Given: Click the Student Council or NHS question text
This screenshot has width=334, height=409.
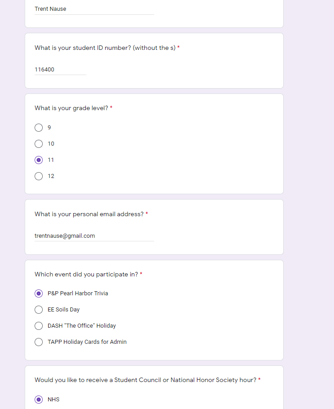Looking at the screenshot, I should 145,380.
